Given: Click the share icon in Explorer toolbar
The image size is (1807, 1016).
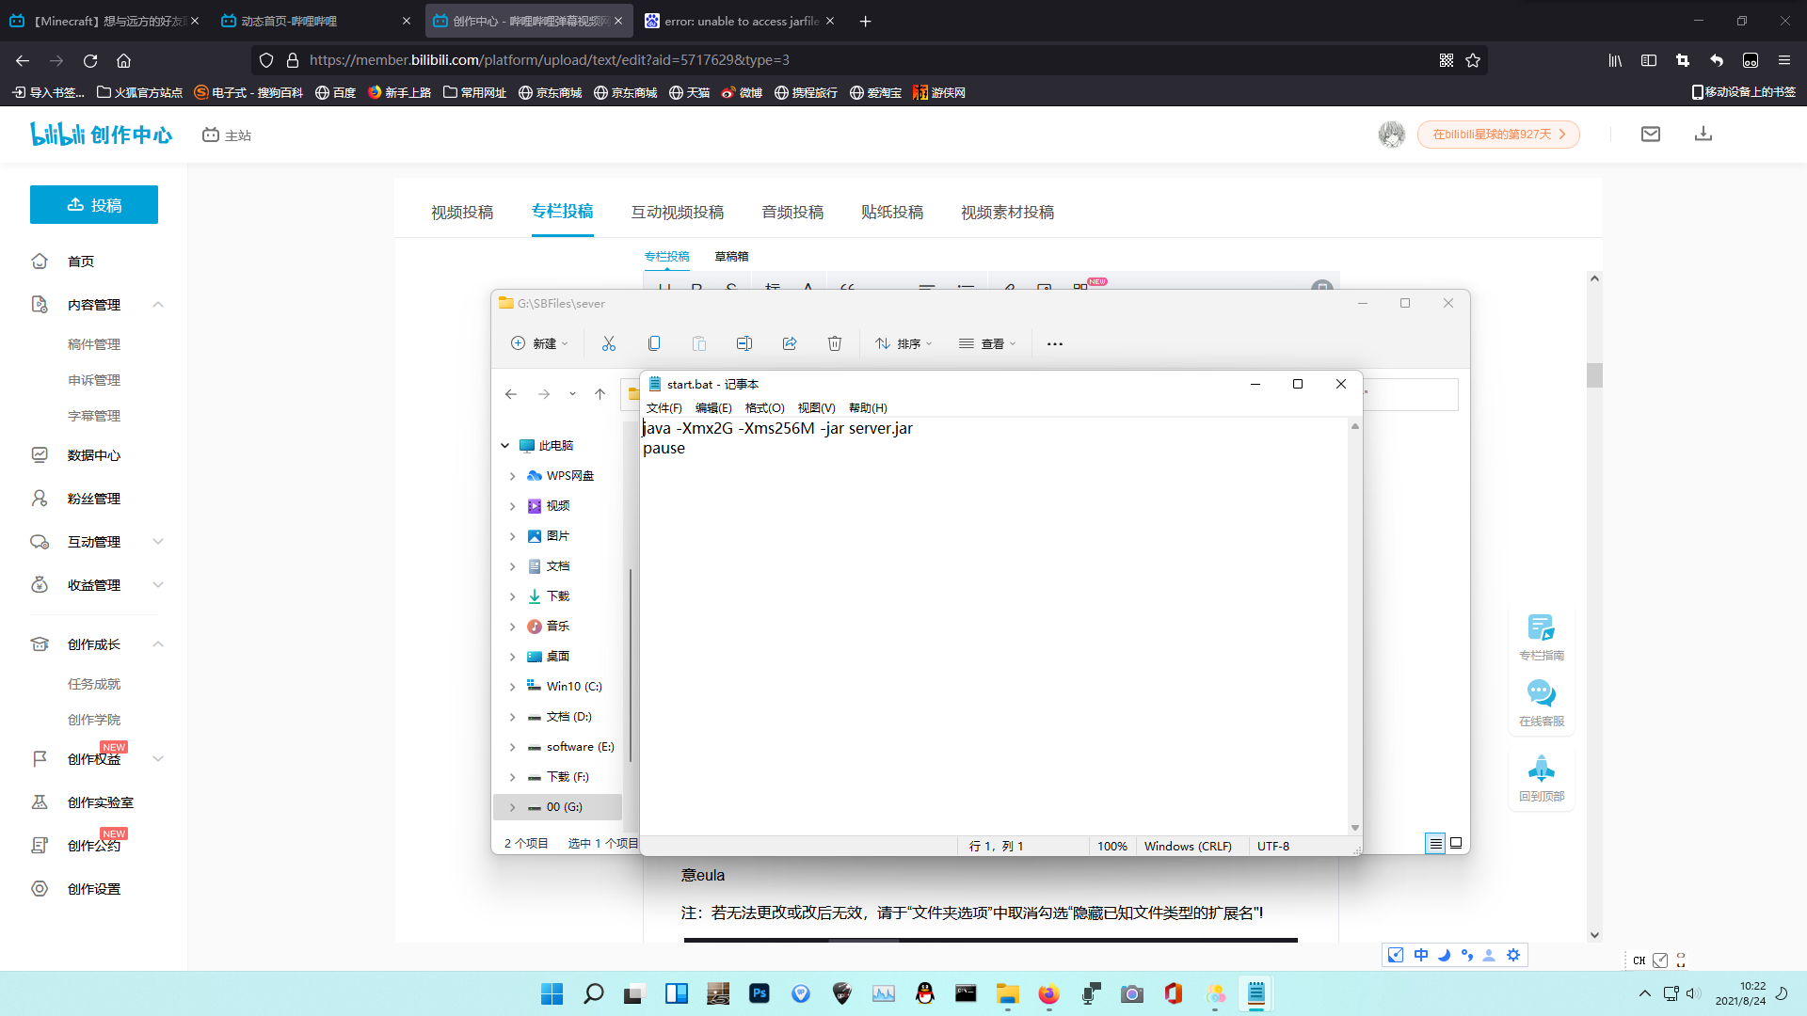Looking at the screenshot, I should pos(790,343).
